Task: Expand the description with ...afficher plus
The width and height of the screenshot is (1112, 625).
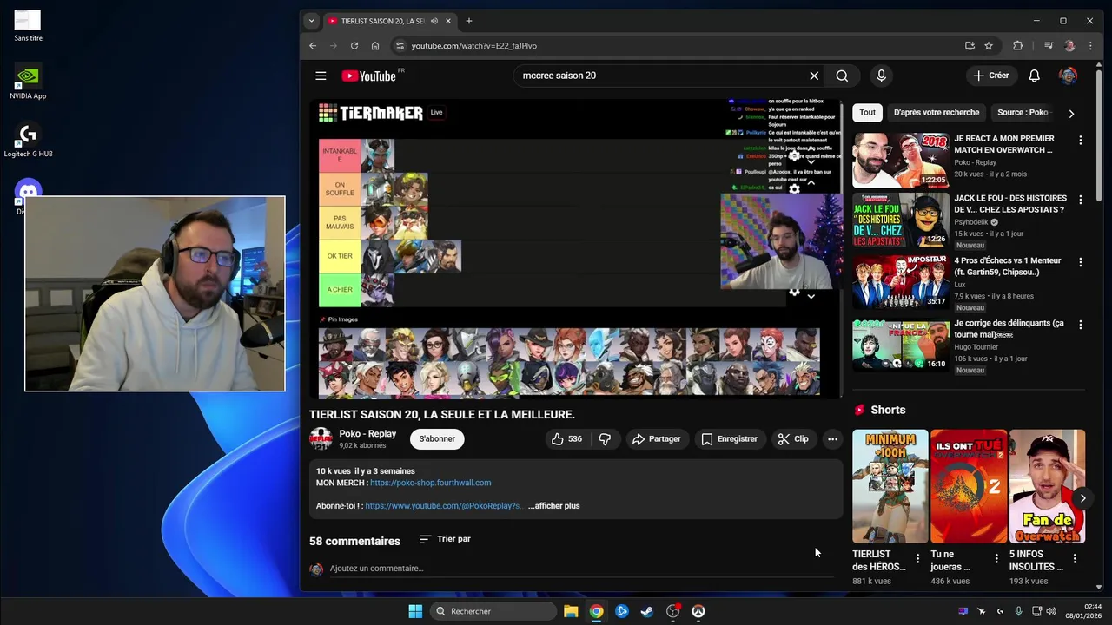Action: click(553, 506)
